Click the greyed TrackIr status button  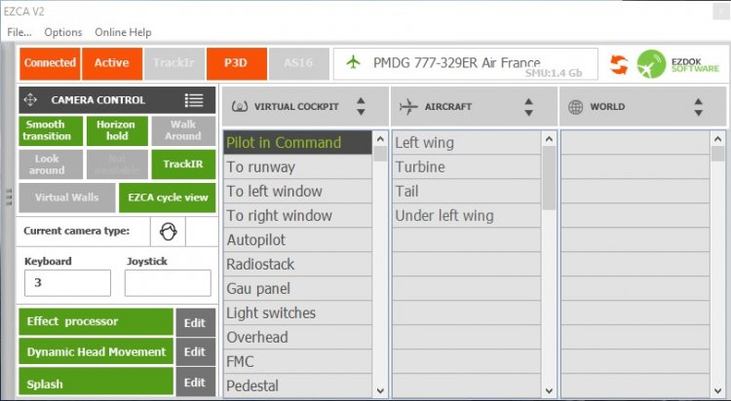click(174, 63)
